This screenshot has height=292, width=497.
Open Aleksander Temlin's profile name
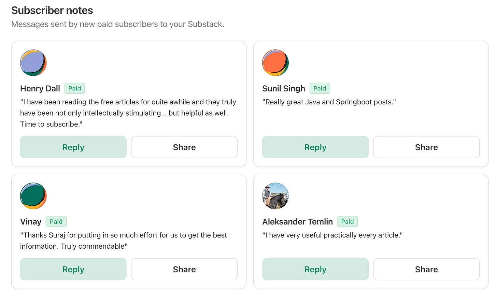click(297, 222)
